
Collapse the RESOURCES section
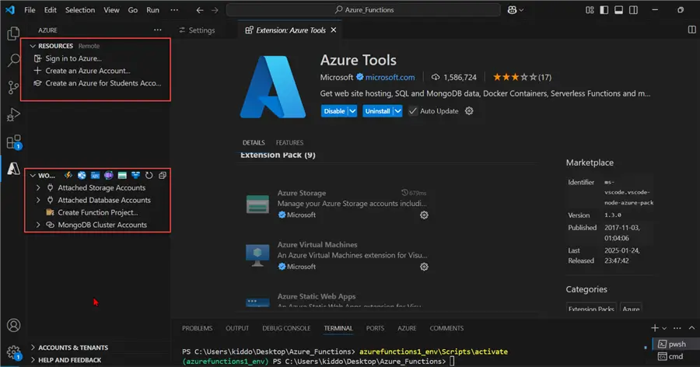point(33,46)
